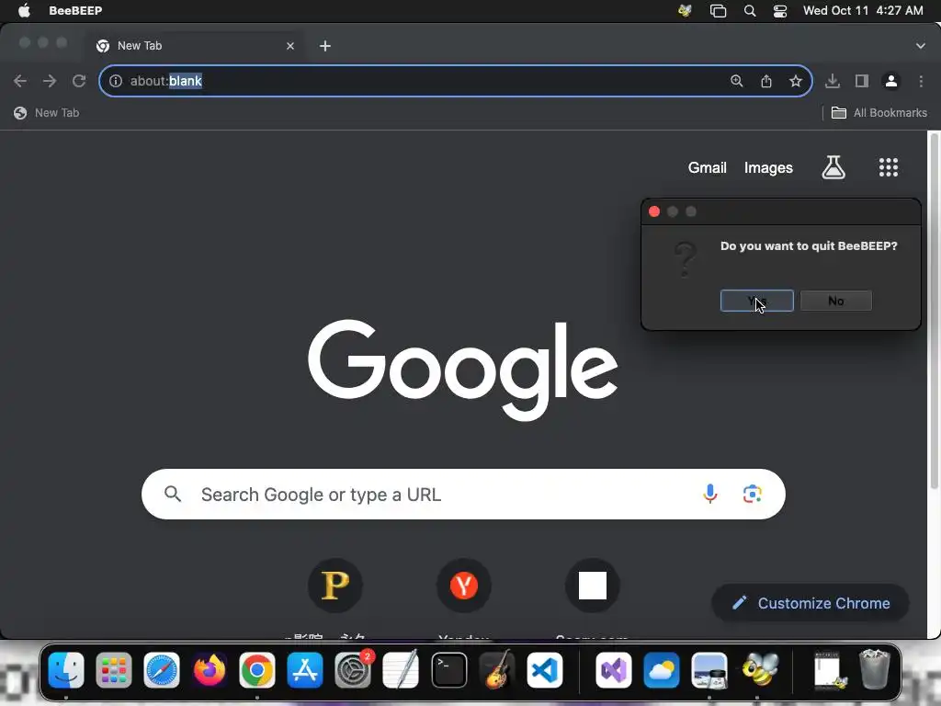The image size is (941, 706).
Task: Open Control Center in menu bar
Action: 780,10
